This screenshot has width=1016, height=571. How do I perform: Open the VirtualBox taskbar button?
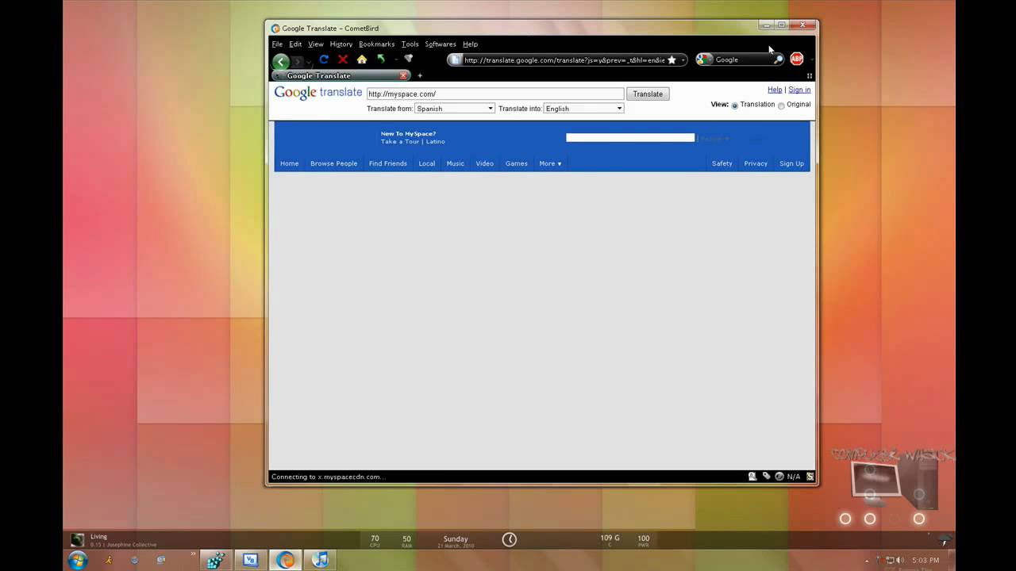click(250, 560)
